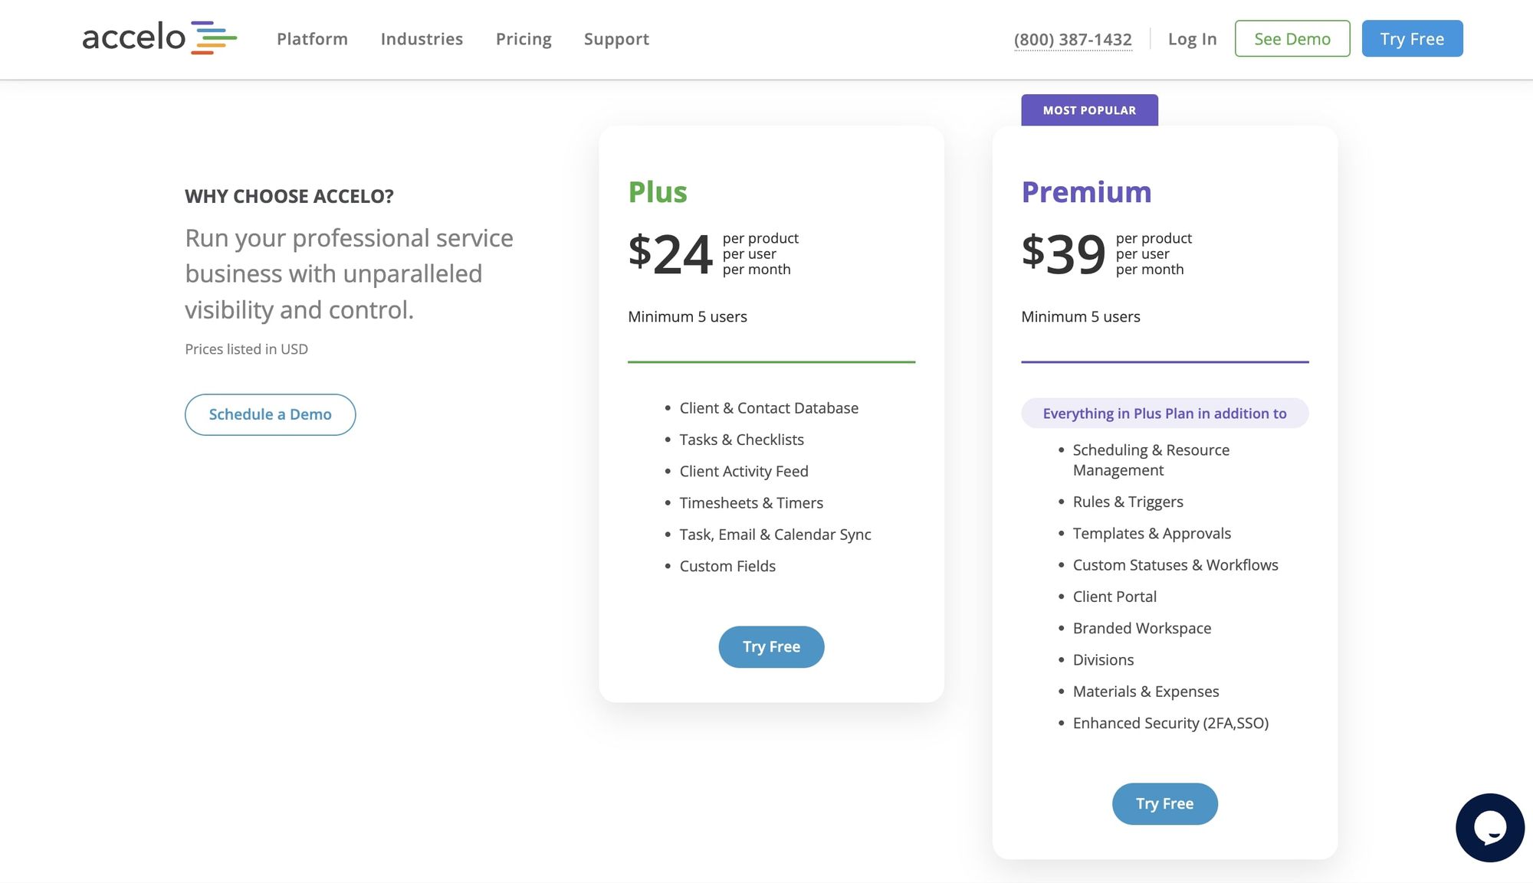Click the Pricing navigation icon
The image size is (1533, 883).
[x=524, y=39]
